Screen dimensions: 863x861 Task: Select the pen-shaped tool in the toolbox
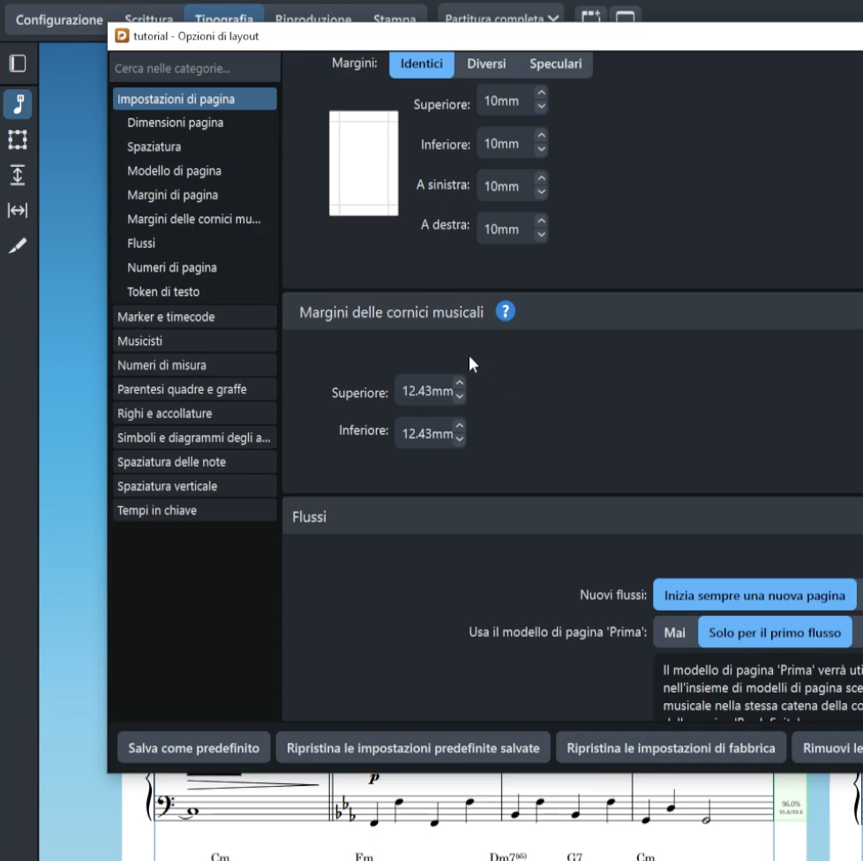(x=18, y=246)
